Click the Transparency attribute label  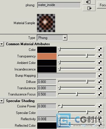click(x=26, y=56)
